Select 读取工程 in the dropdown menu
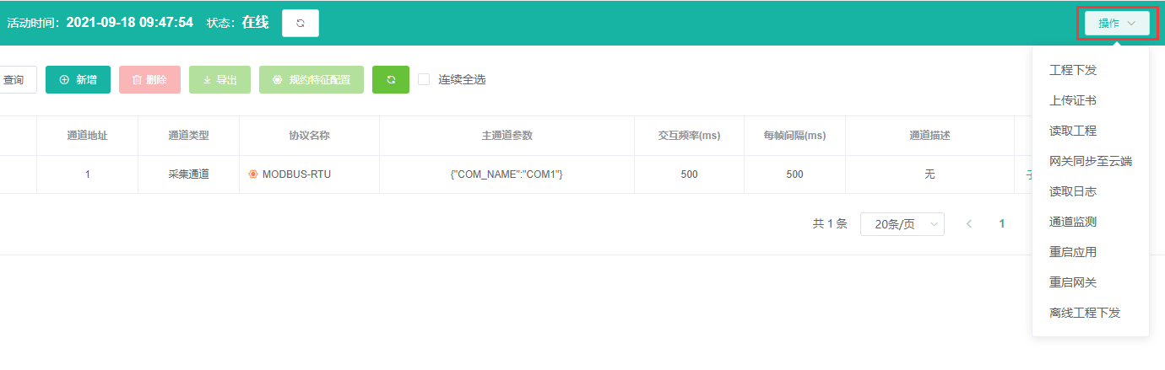The image size is (1165, 370). (x=1072, y=131)
